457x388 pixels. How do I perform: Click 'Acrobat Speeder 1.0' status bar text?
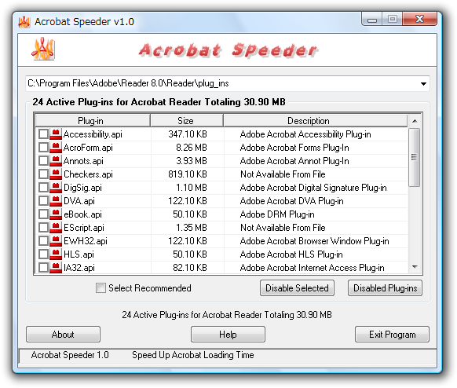[70, 355]
